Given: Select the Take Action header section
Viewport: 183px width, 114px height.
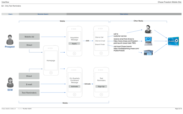Looking at the screenshot, I should point(124,14).
